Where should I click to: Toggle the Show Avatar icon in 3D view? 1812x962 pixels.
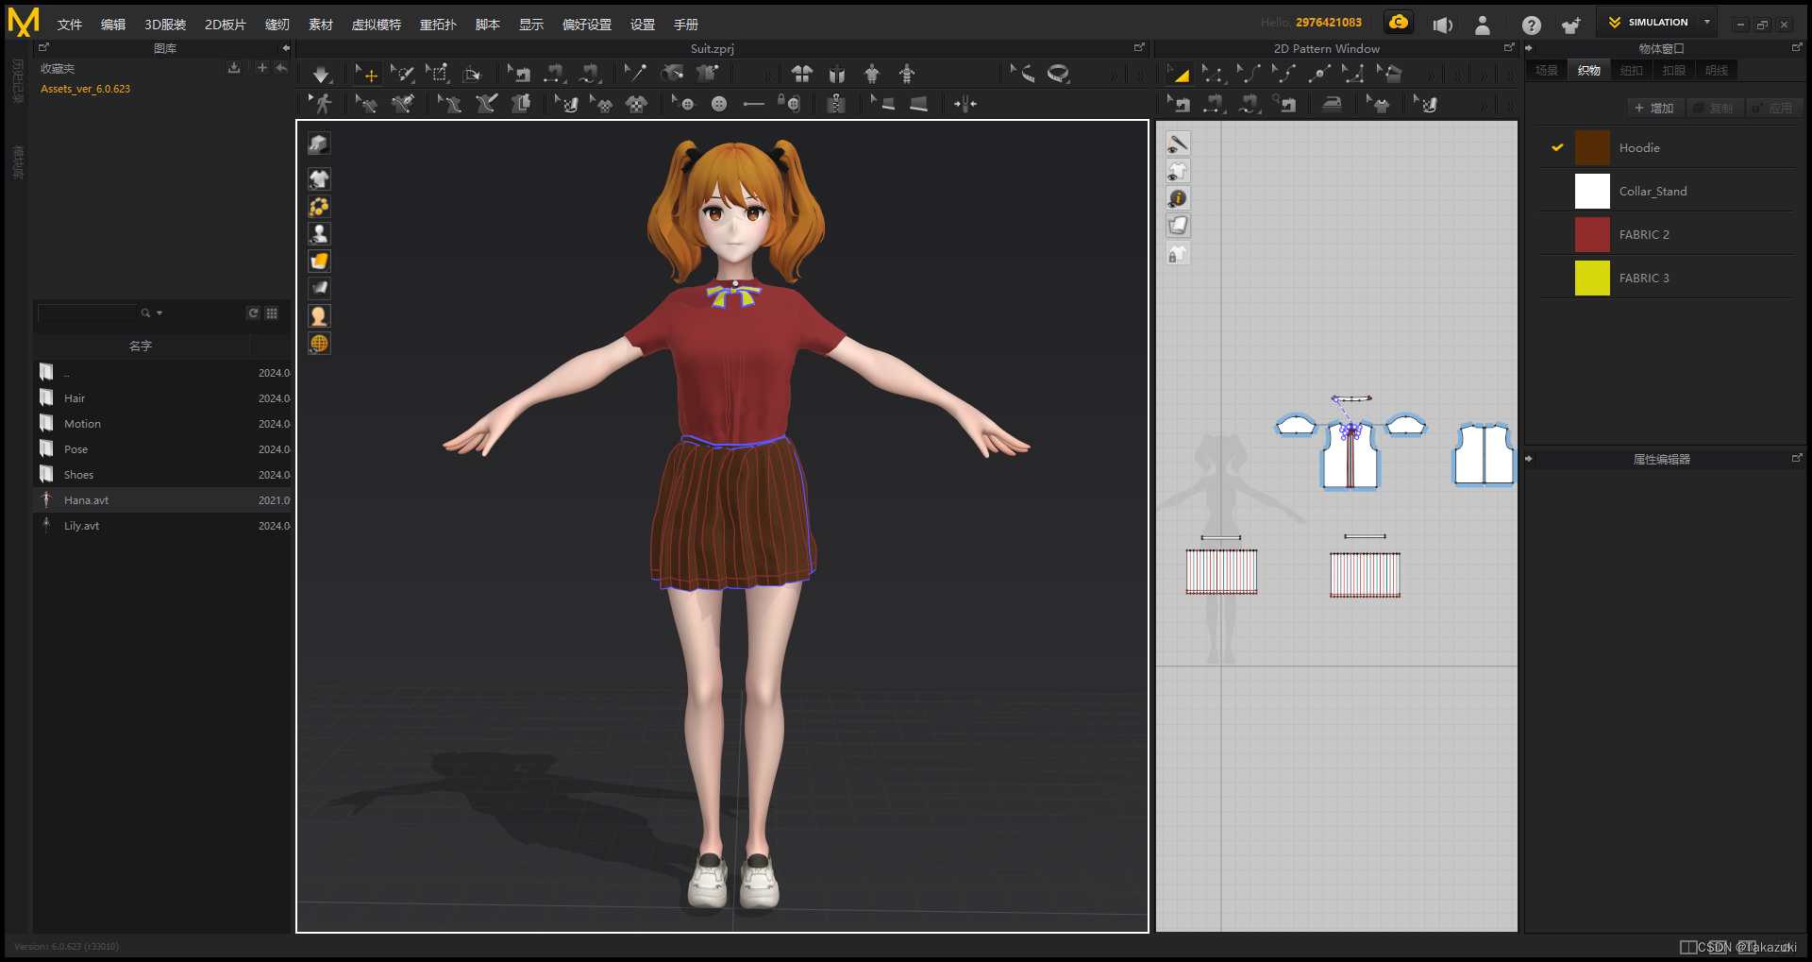(319, 234)
